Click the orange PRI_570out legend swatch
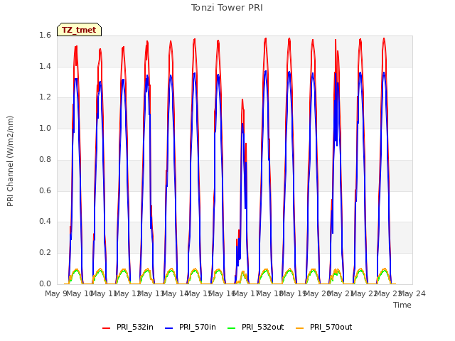 tap(299, 328)
